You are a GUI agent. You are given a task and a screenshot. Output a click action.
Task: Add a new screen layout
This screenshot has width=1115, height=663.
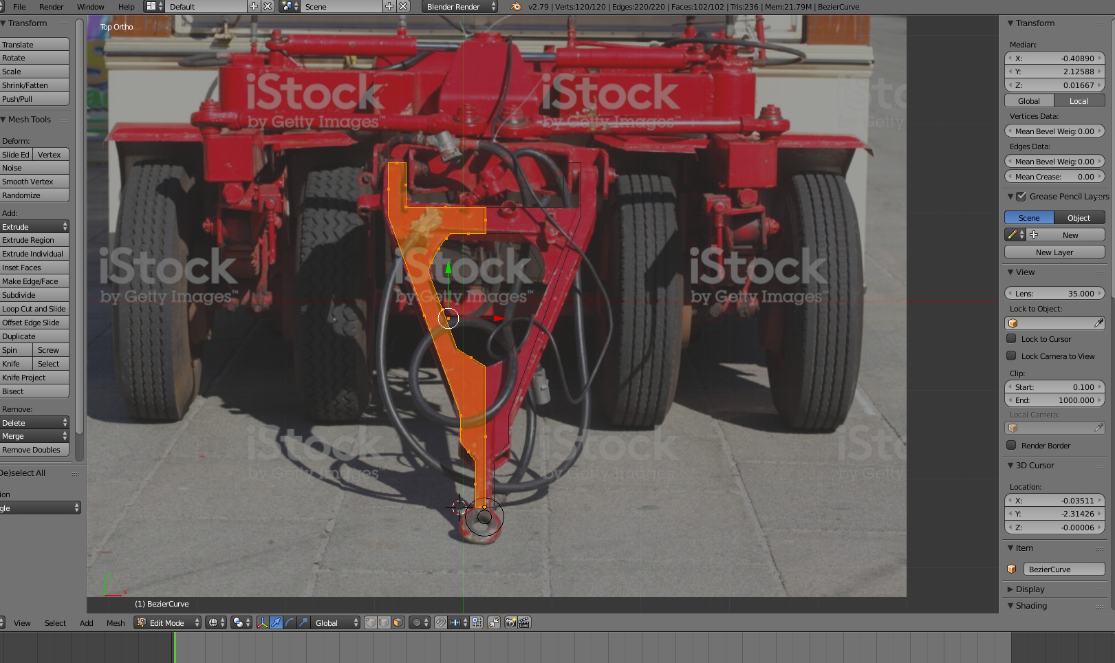[254, 6]
